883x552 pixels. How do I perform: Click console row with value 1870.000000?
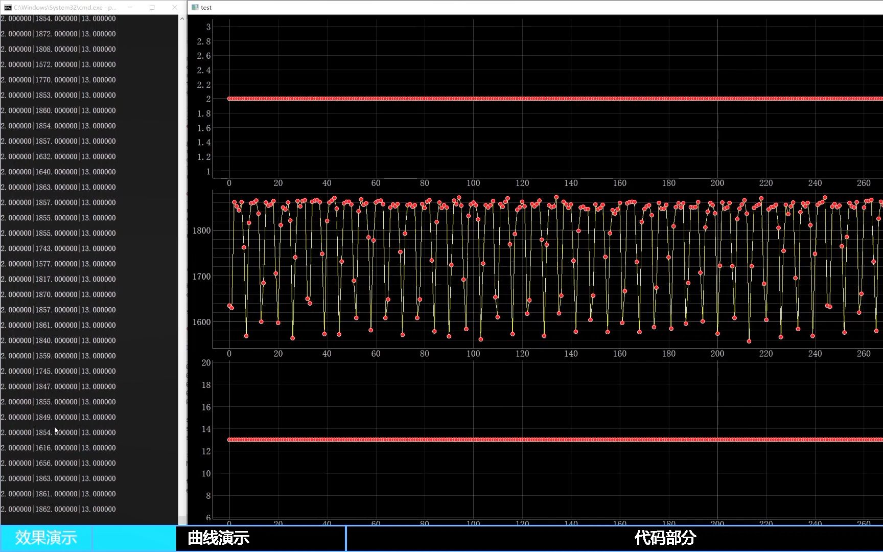58,294
